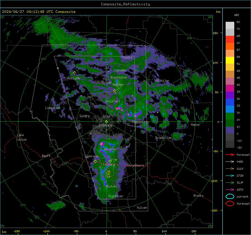
Task: Click the purple-violet swatch in dBZ scale
Action: tap(230, 95)
